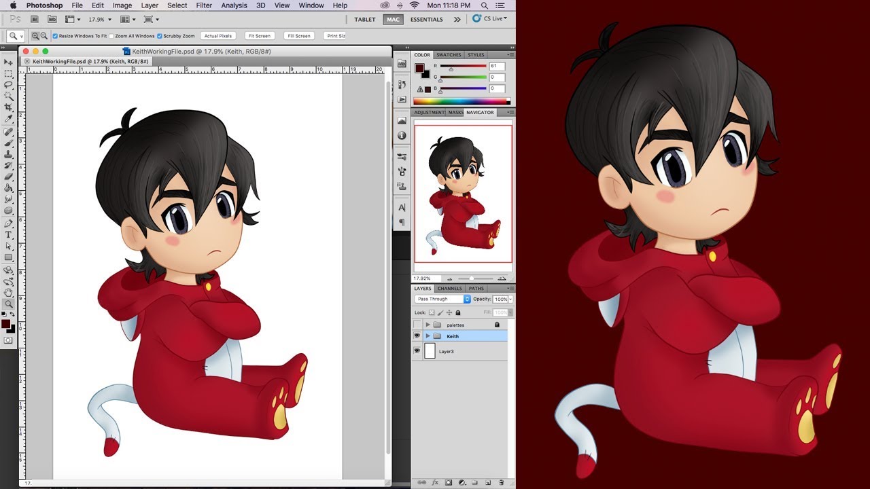Open the Character panel icon
Screen dimensions: 870x489
402,208
